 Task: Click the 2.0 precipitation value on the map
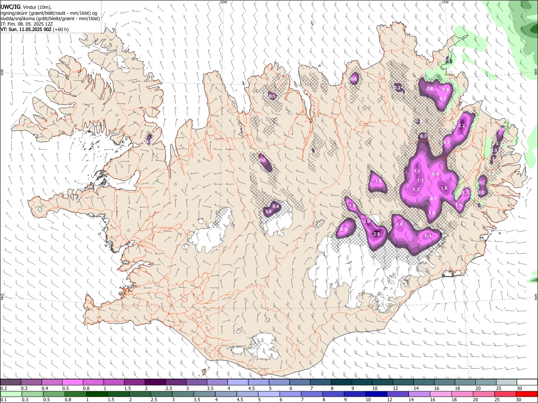tap(366, 221)
